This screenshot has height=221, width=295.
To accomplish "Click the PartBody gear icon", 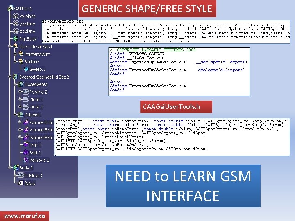I will coord(16,39).
